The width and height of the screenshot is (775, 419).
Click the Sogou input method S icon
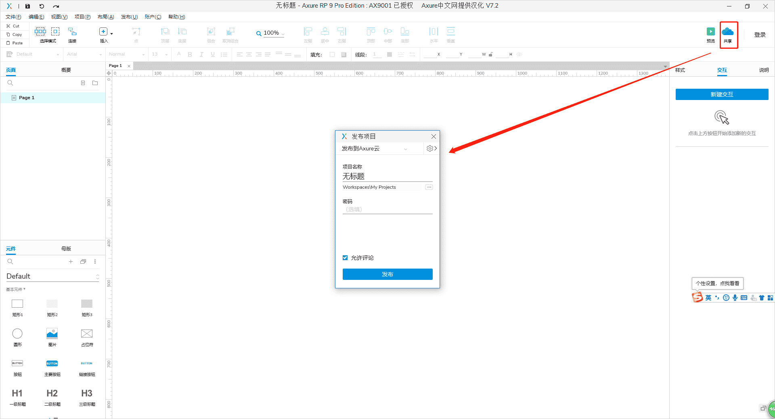coord(697,298)
